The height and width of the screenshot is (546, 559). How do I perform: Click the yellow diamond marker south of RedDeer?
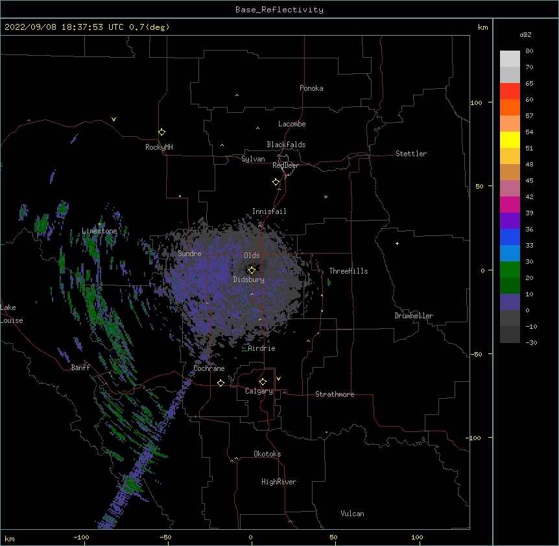[276, 182]
